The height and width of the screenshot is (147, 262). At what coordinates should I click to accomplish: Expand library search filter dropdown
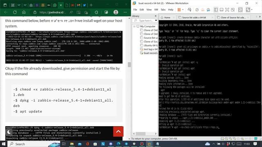coord(156,20)
